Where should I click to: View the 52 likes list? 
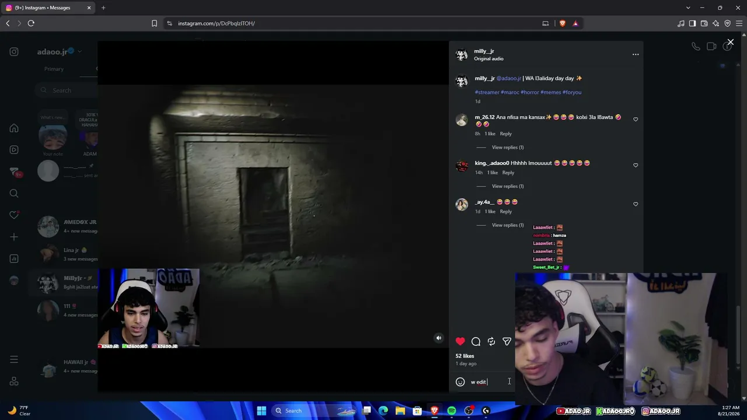465,356
